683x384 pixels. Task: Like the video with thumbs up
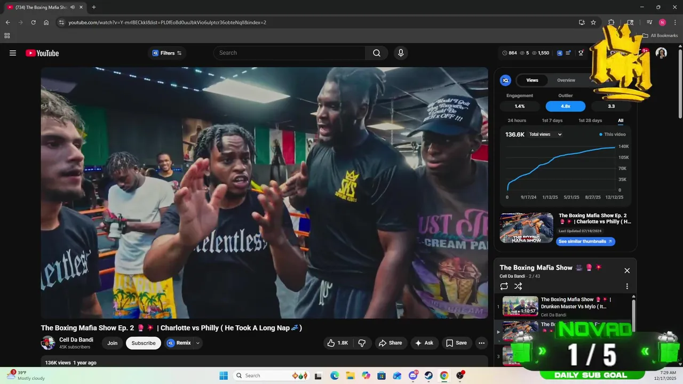point(337,343)
